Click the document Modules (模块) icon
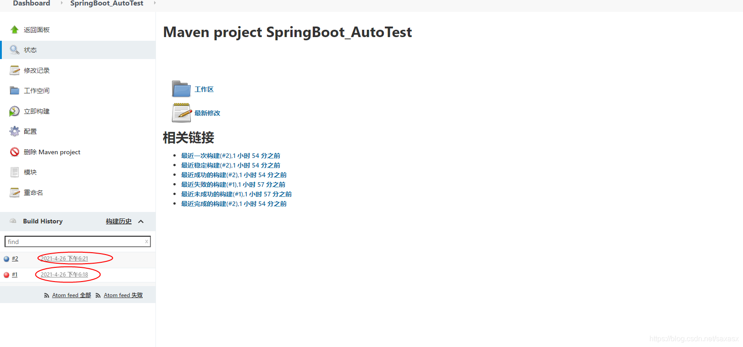This screenshot has width=743, height=347. 14,172
